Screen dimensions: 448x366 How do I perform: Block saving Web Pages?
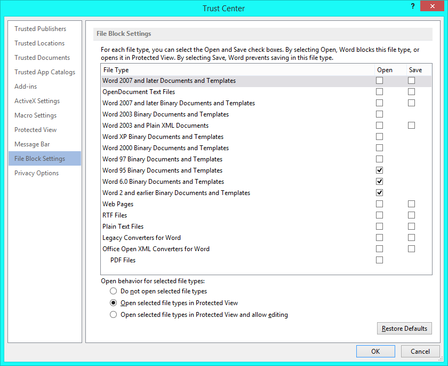pos(411,204)
